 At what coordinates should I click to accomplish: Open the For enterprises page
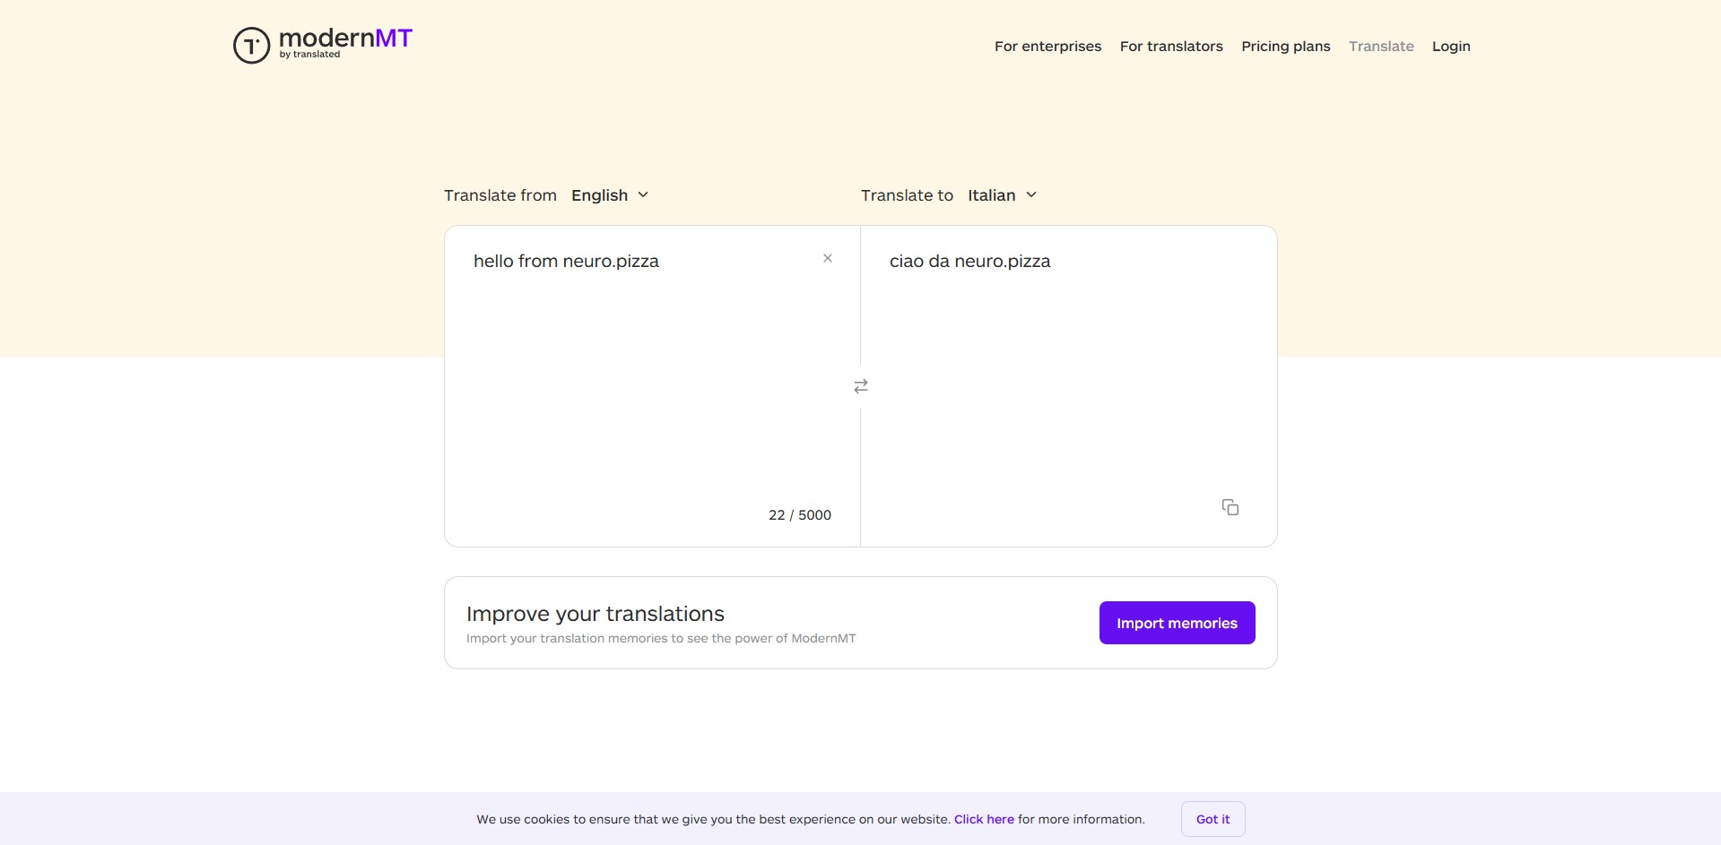pyautogui.click(x=1047, y=47)
